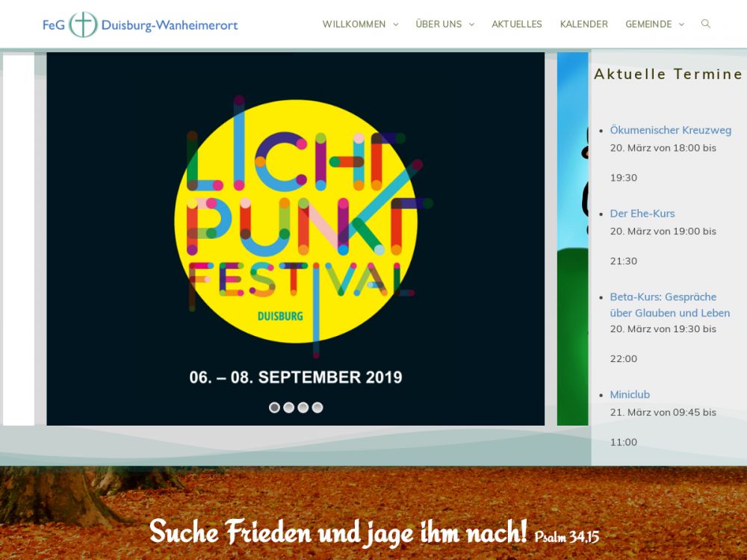
Task: Open the Der Ehe-Kurs event link
Action: pyautogui.click(x=642, y=214)
